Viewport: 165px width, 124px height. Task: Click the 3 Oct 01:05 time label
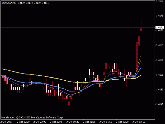pyautogui.click(x=89, y=122)
